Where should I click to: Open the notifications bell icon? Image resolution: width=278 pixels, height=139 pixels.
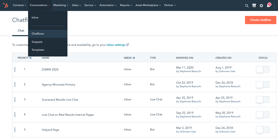pos(268,6)
